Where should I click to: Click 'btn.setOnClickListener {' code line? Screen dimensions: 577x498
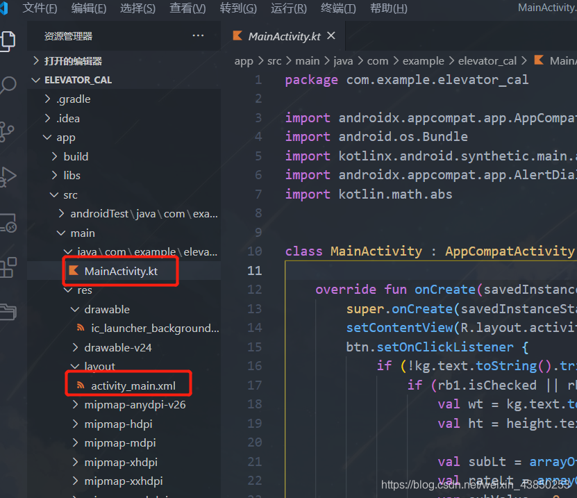pos(437,347)
